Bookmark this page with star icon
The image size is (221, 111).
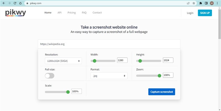(194, 3)
